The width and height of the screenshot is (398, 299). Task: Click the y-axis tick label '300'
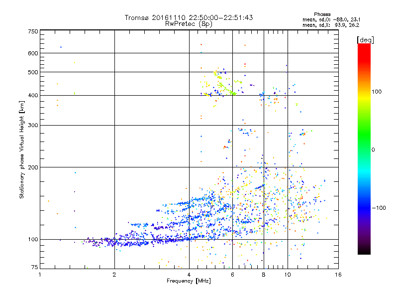coord(33,126)
